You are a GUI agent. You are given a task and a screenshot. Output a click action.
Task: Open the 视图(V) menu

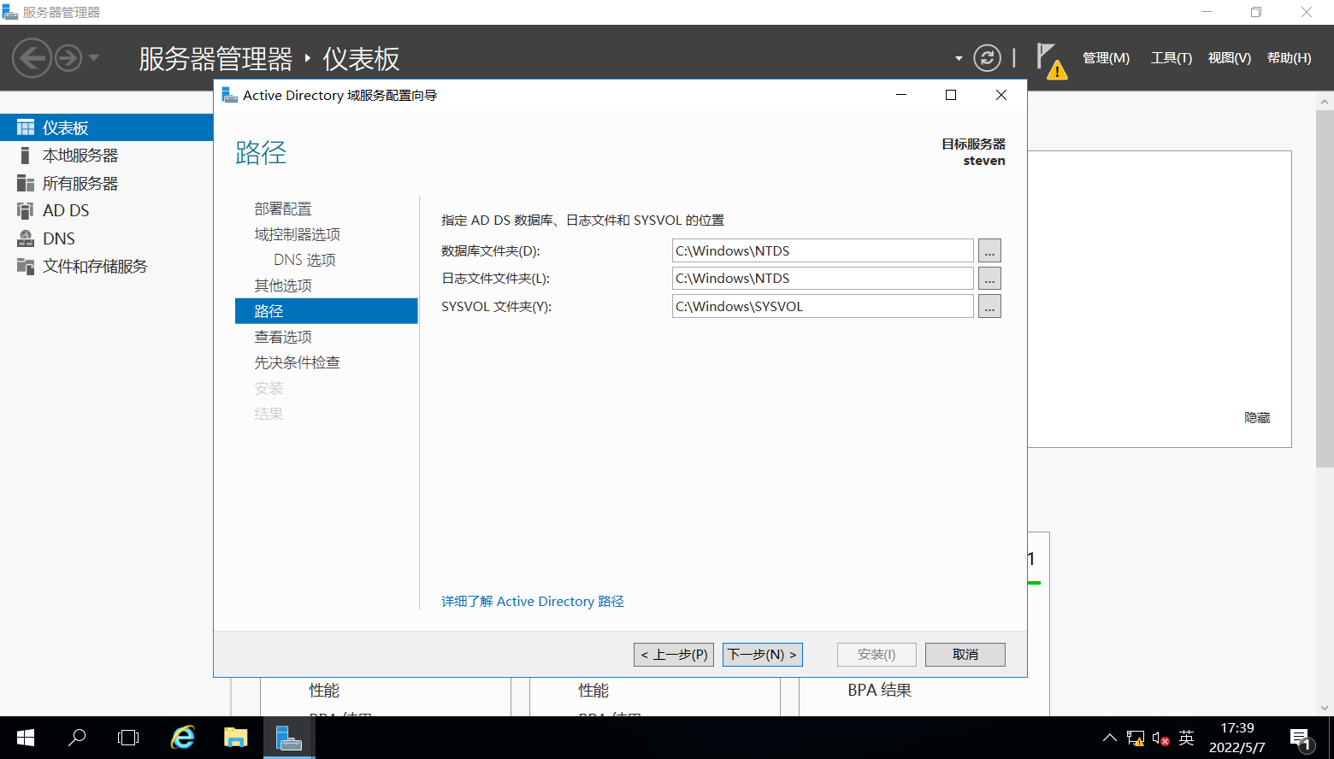click(x=1229, y=58)
